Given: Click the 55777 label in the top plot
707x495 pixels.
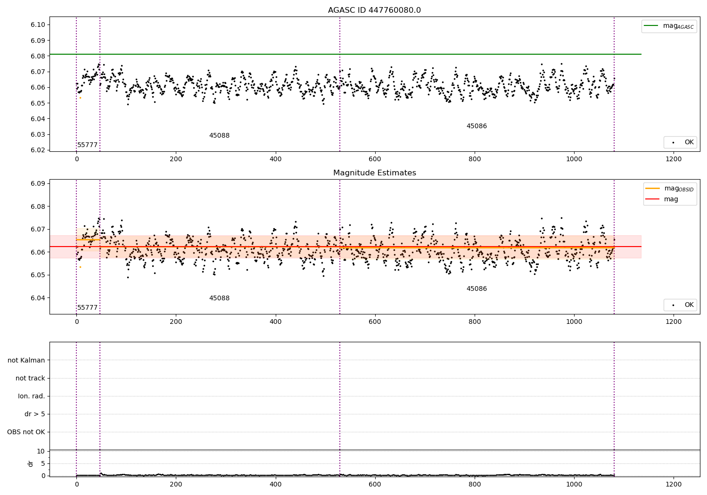Looking at the screenshot, I should pyautogui.click(x=88, y=145).
